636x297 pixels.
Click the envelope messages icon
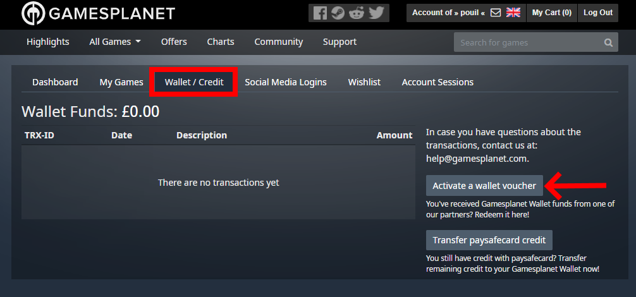pos(496,13)
